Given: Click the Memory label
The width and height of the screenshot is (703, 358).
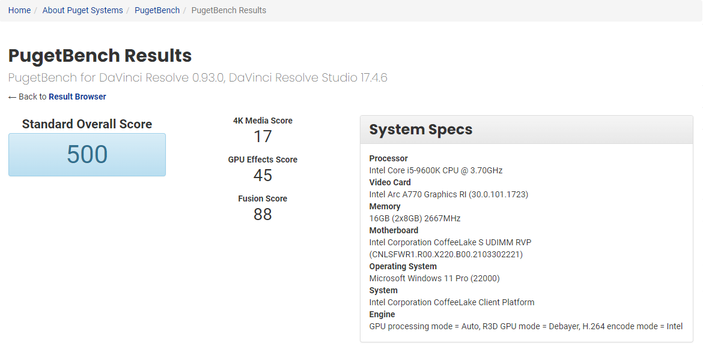Looking at the screenshot, I should 385,207.
